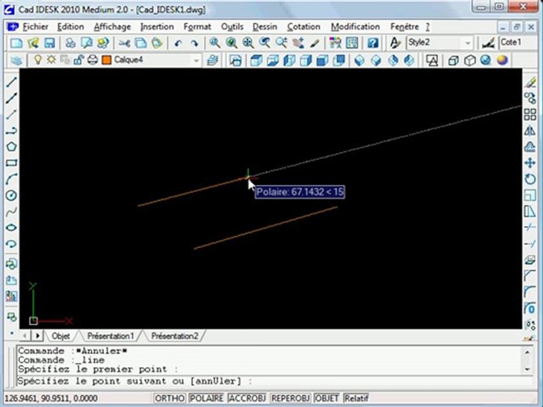Click the Text Style icon
Image resolution: width=543 pixels, height=407 pixels.
[395, 43]
